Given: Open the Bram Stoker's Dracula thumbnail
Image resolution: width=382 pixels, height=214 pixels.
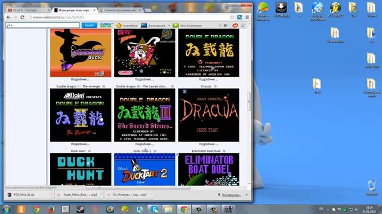Looking at the screenshot, I should tap(208, 115).
